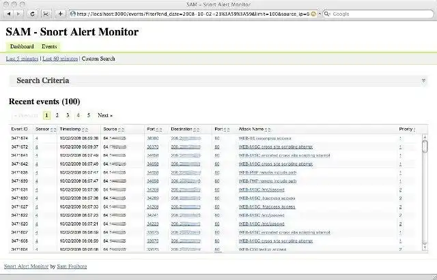Click the events table vertical scrollbar thumb
The width and height of the screenshot is (437, 280).
click(425, 146)
